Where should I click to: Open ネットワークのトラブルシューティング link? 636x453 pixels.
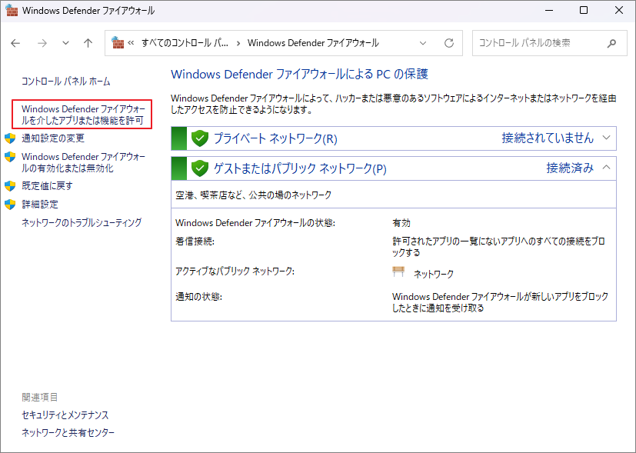[x=82, y=222]
